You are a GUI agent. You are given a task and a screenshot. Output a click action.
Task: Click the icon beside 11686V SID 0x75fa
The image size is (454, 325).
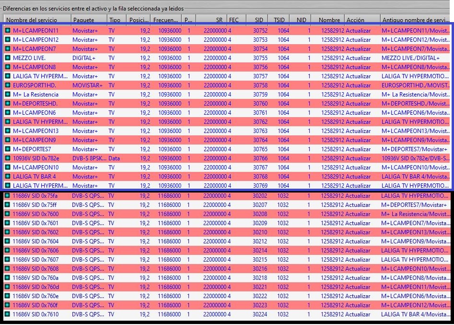point(7,196)
